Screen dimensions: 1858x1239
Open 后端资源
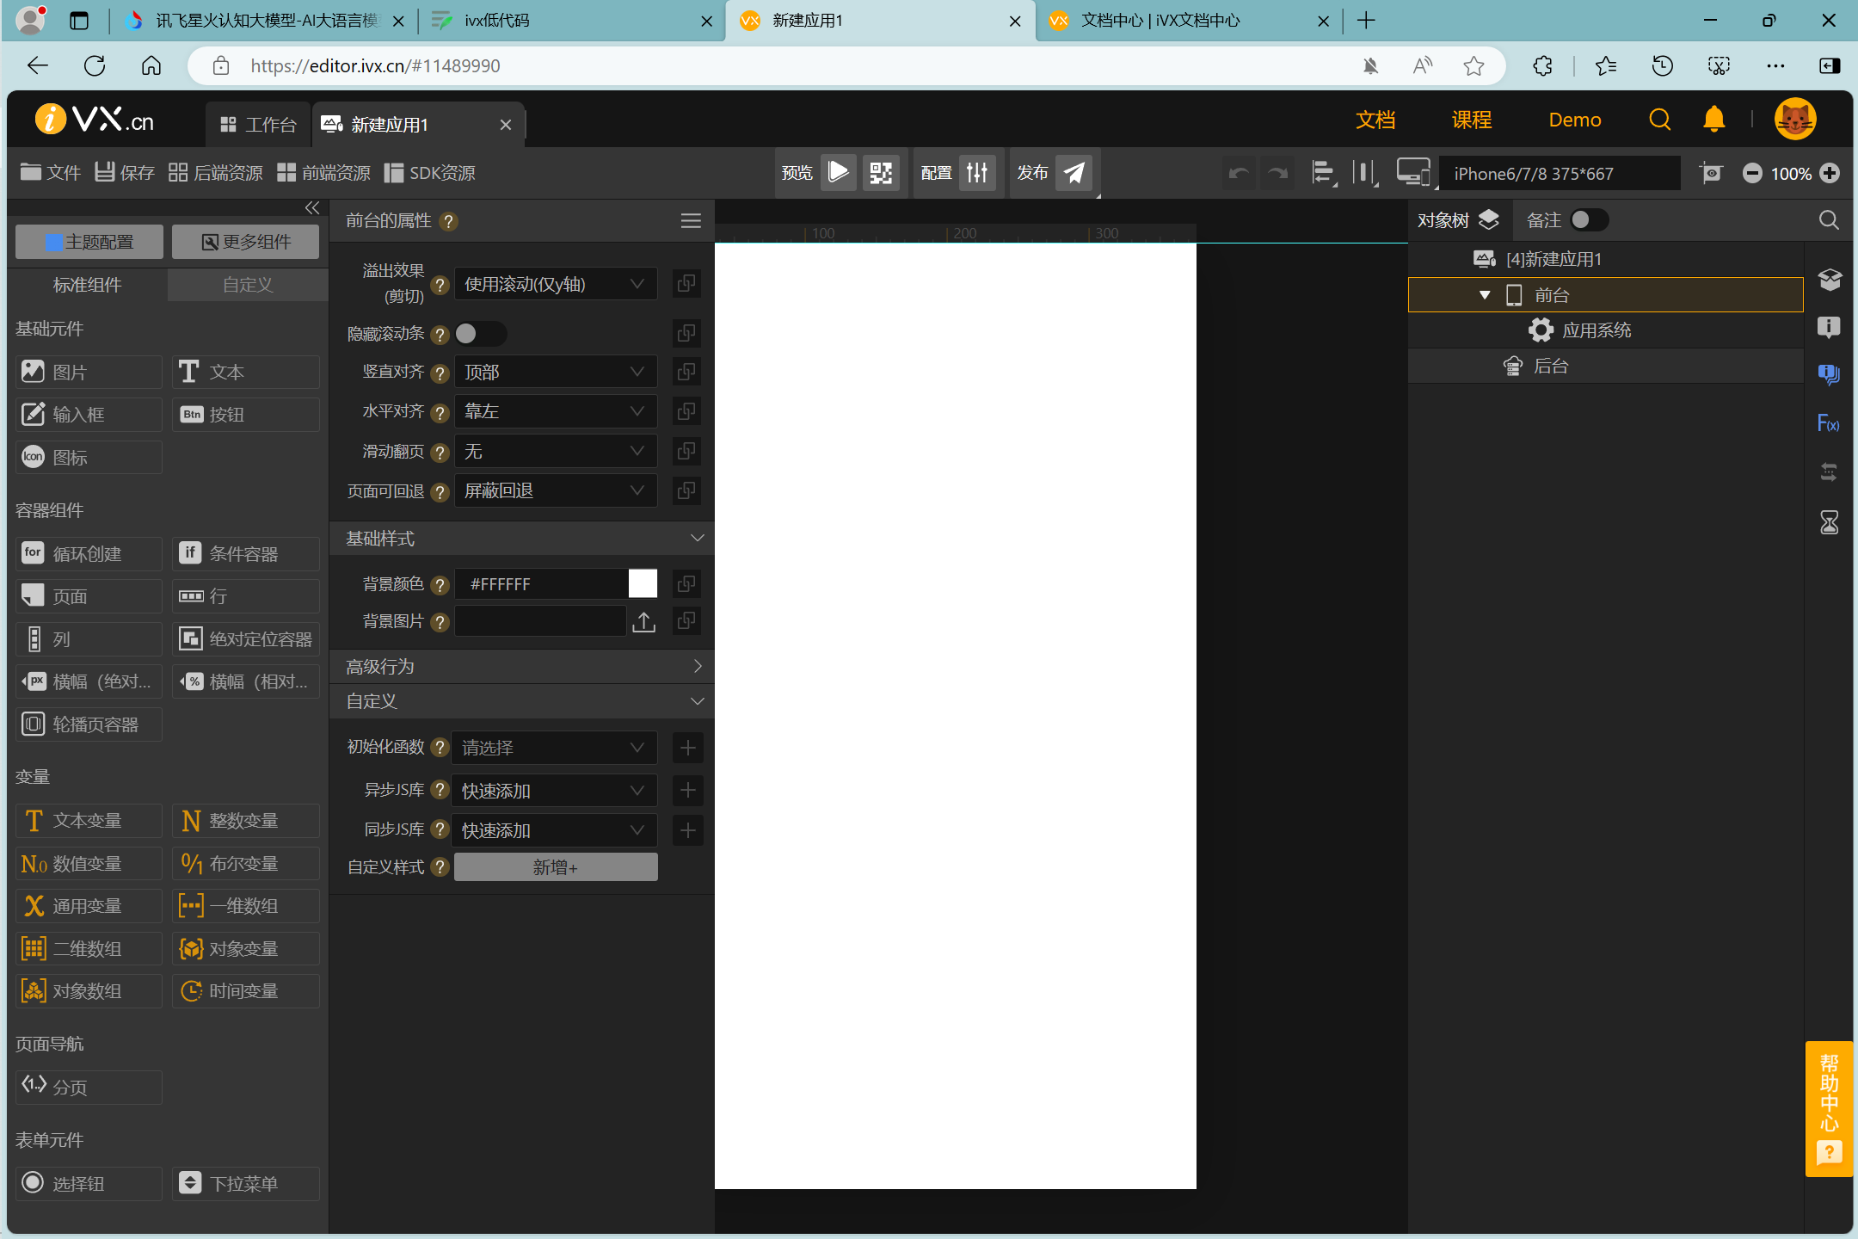(x=216, y=173)
